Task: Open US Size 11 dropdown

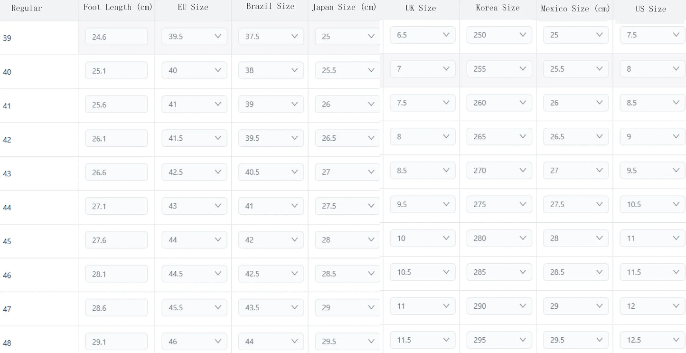Action: [653, 239]
